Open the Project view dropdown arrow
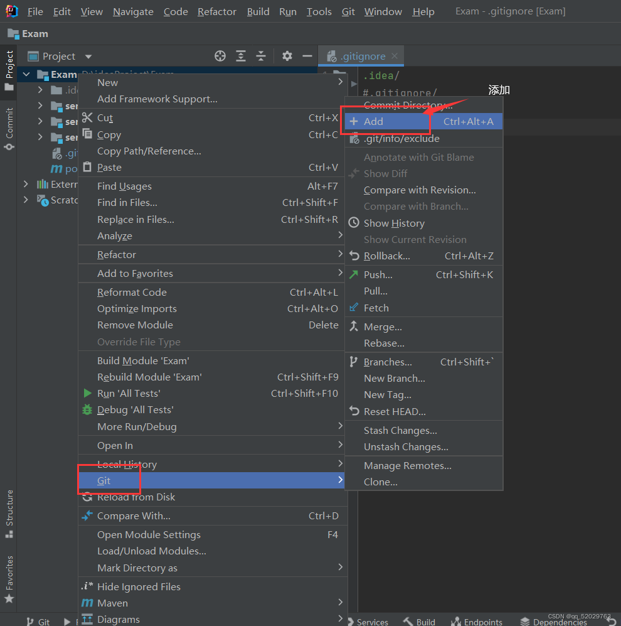 [x=88, y=57]
